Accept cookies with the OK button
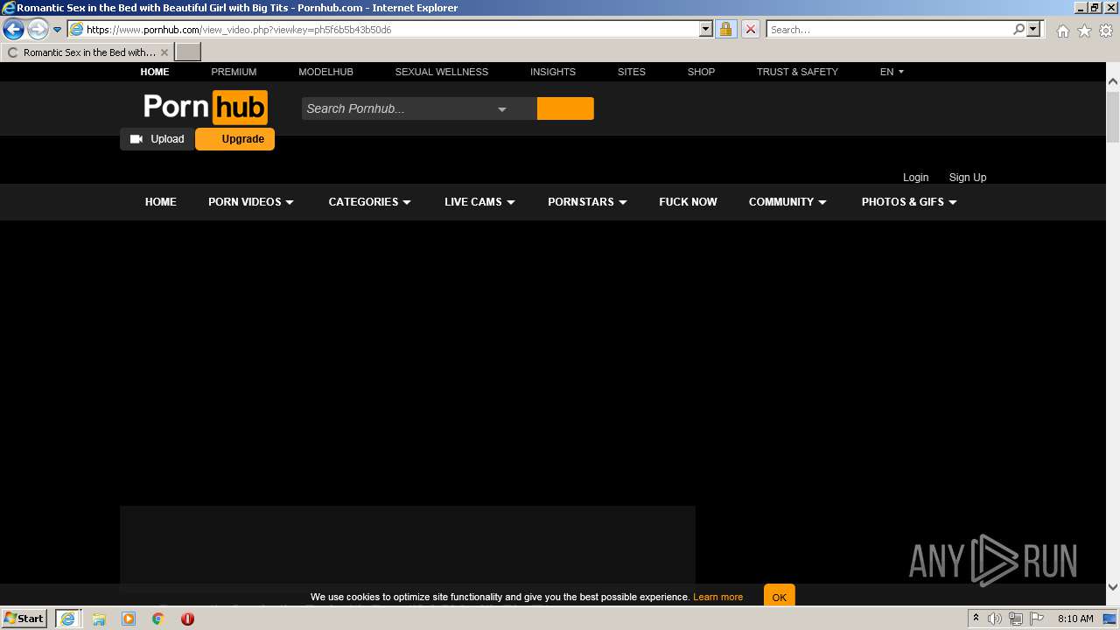Viewport: 1120px width, 630px height. (780, 596)
